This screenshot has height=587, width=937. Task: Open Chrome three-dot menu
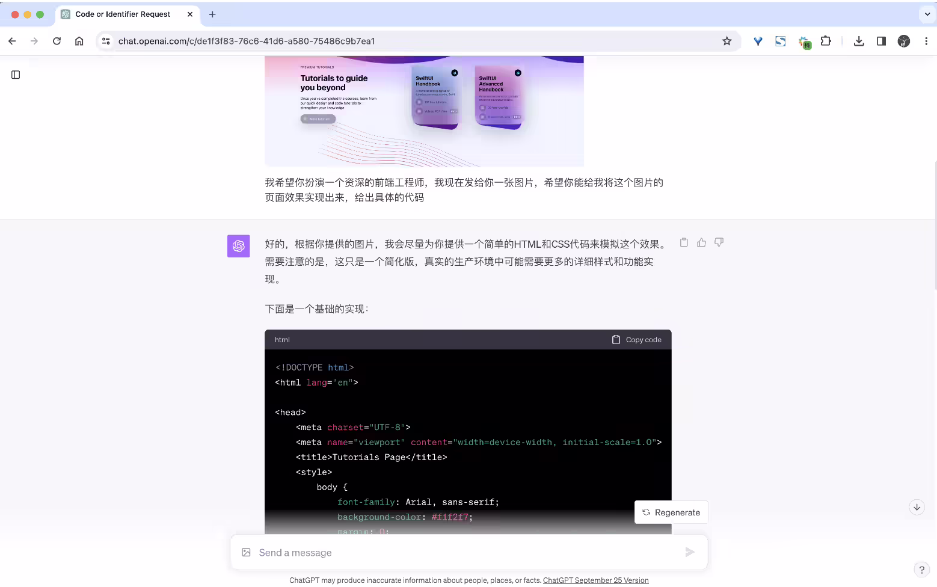(926, 41)
